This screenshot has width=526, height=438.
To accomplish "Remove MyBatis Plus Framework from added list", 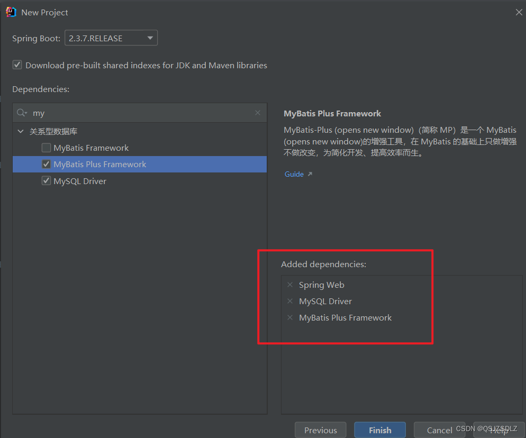I will [290, 317].
